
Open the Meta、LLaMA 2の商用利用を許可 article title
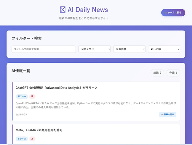[39, 130]
